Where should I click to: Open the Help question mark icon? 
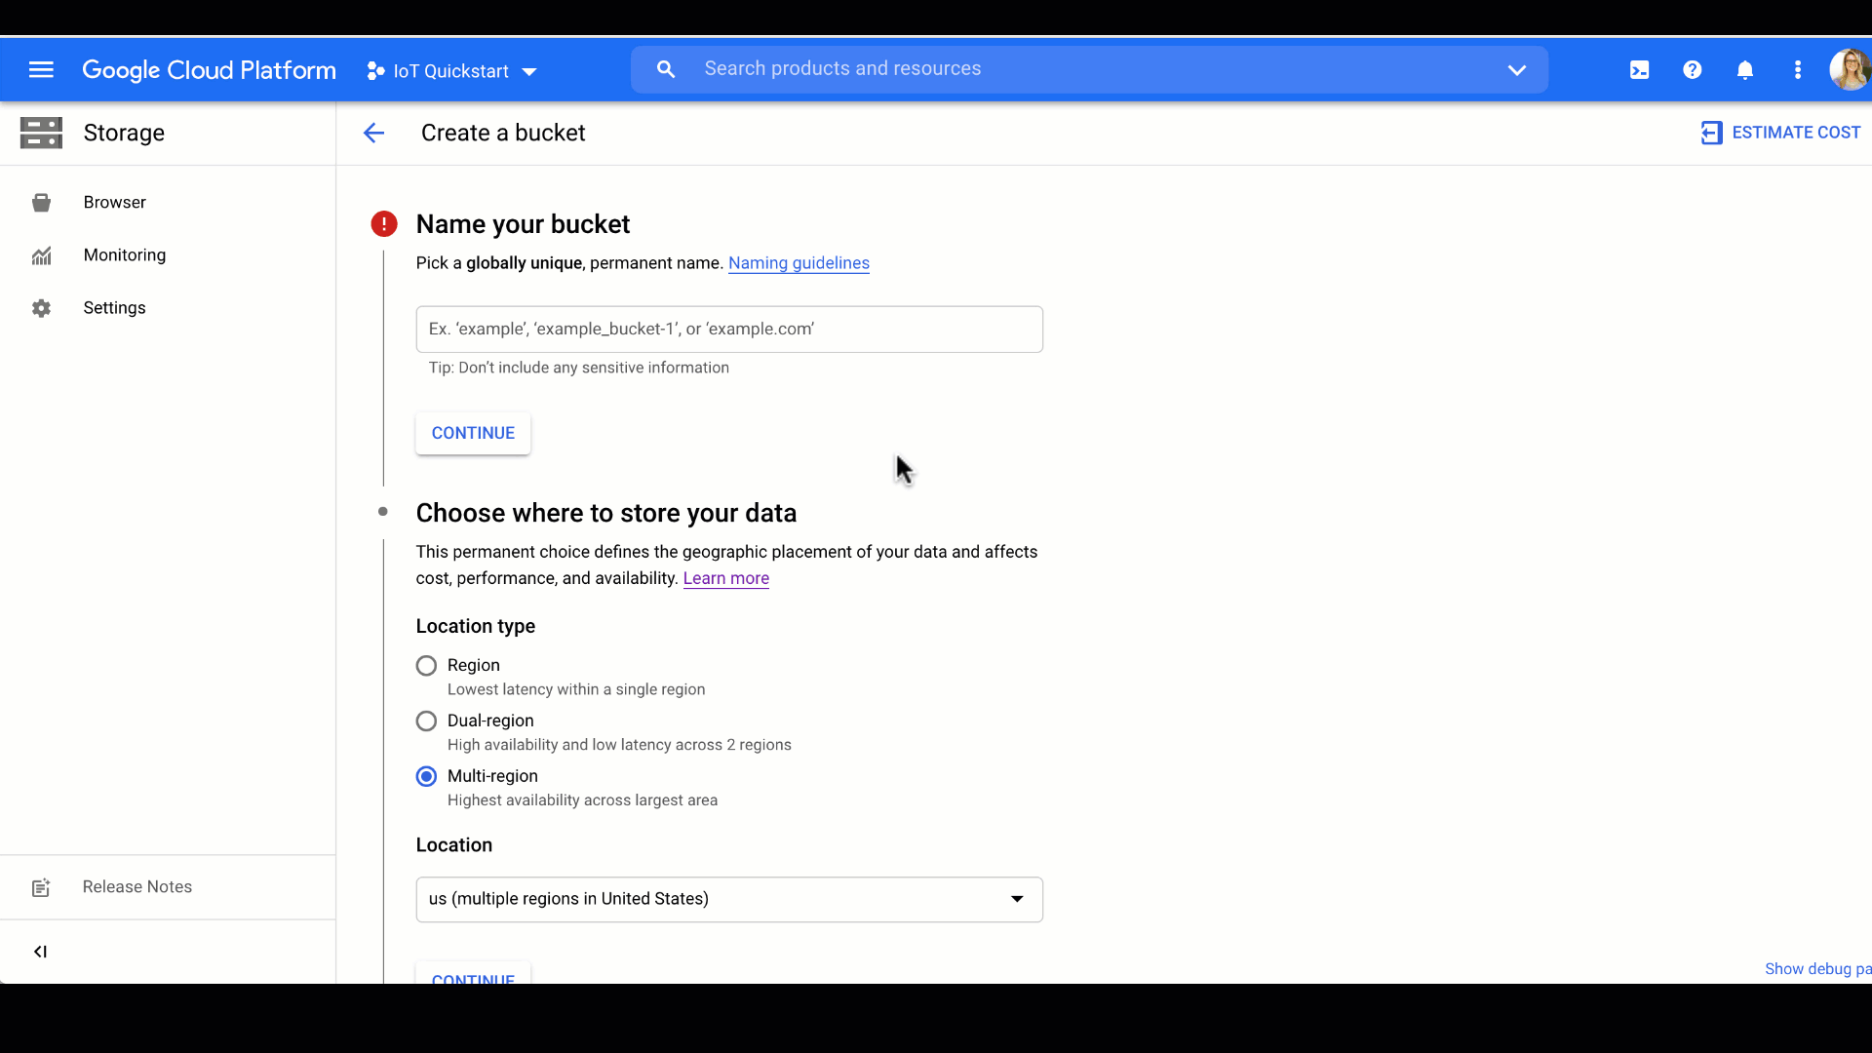coord(1692,70)
